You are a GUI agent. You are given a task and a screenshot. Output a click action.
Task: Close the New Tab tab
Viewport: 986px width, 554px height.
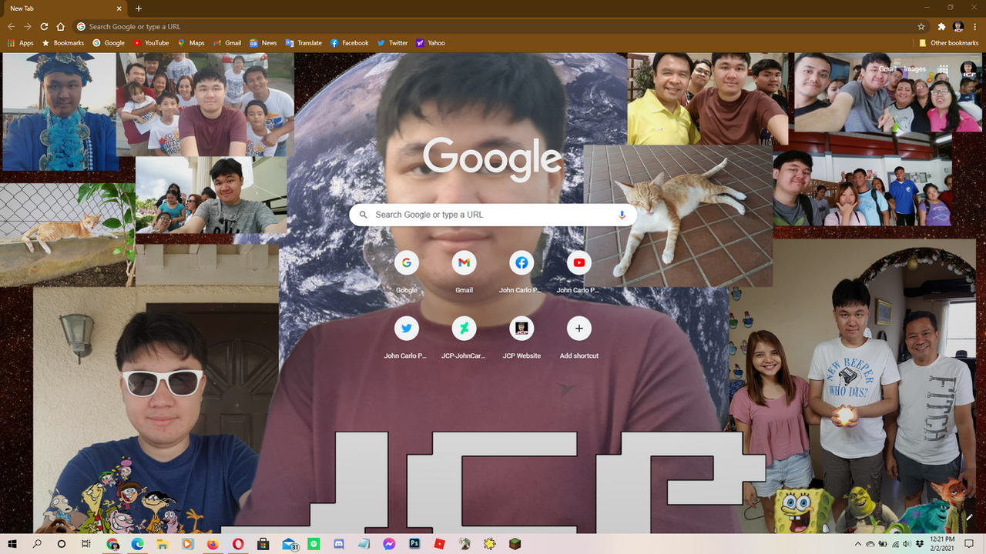point(119,8)
